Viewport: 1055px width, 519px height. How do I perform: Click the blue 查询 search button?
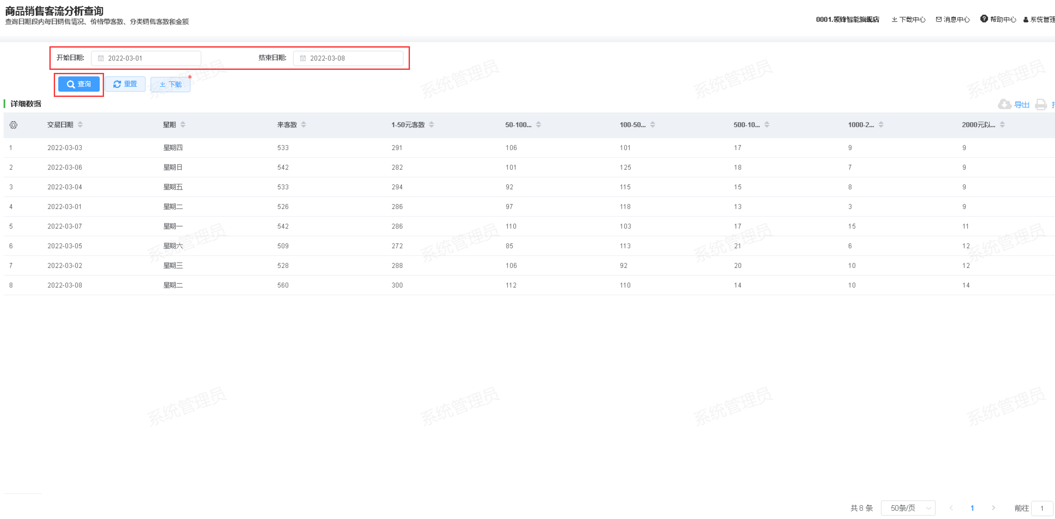pos(79,84)
